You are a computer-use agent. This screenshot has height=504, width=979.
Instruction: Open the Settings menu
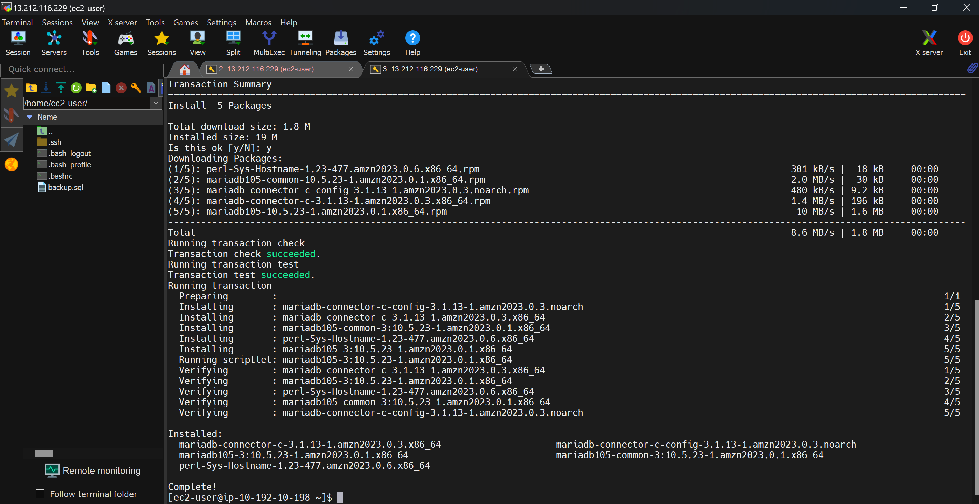point(221,23)
